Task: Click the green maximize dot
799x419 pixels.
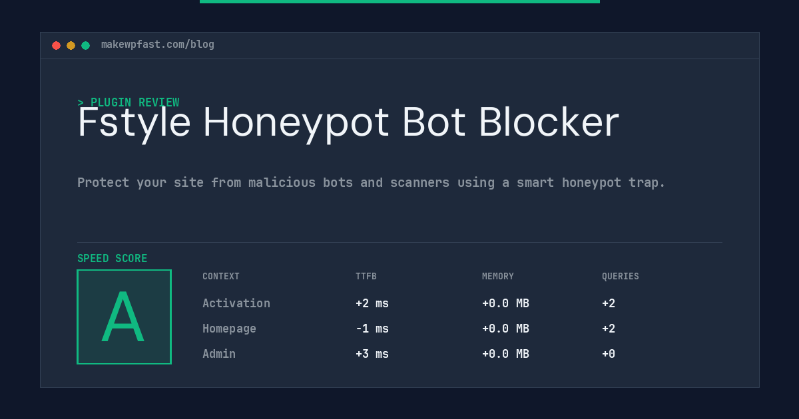Action: point(85,45)
